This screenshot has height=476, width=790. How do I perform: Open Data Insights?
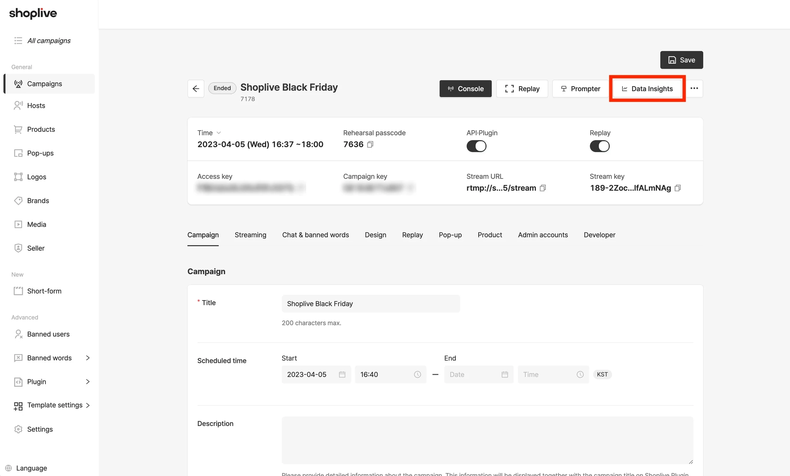pos(647,89)
